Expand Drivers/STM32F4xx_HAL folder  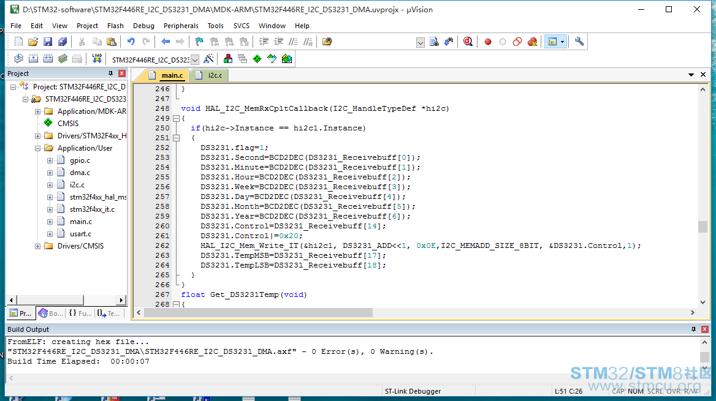pyautogui.click(x=38, y=136)
